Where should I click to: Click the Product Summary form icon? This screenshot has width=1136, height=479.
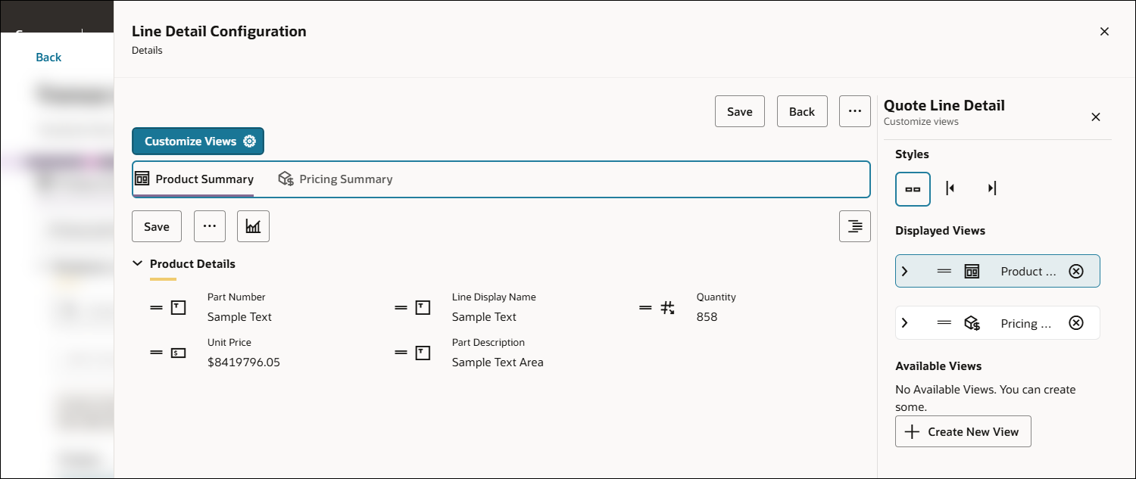(142, 179)
